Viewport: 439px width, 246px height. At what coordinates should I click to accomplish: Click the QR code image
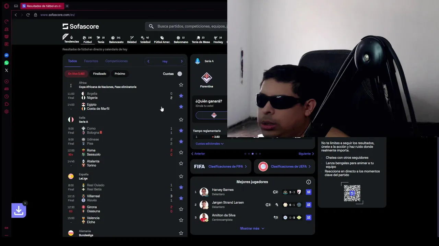coord(352,193)
